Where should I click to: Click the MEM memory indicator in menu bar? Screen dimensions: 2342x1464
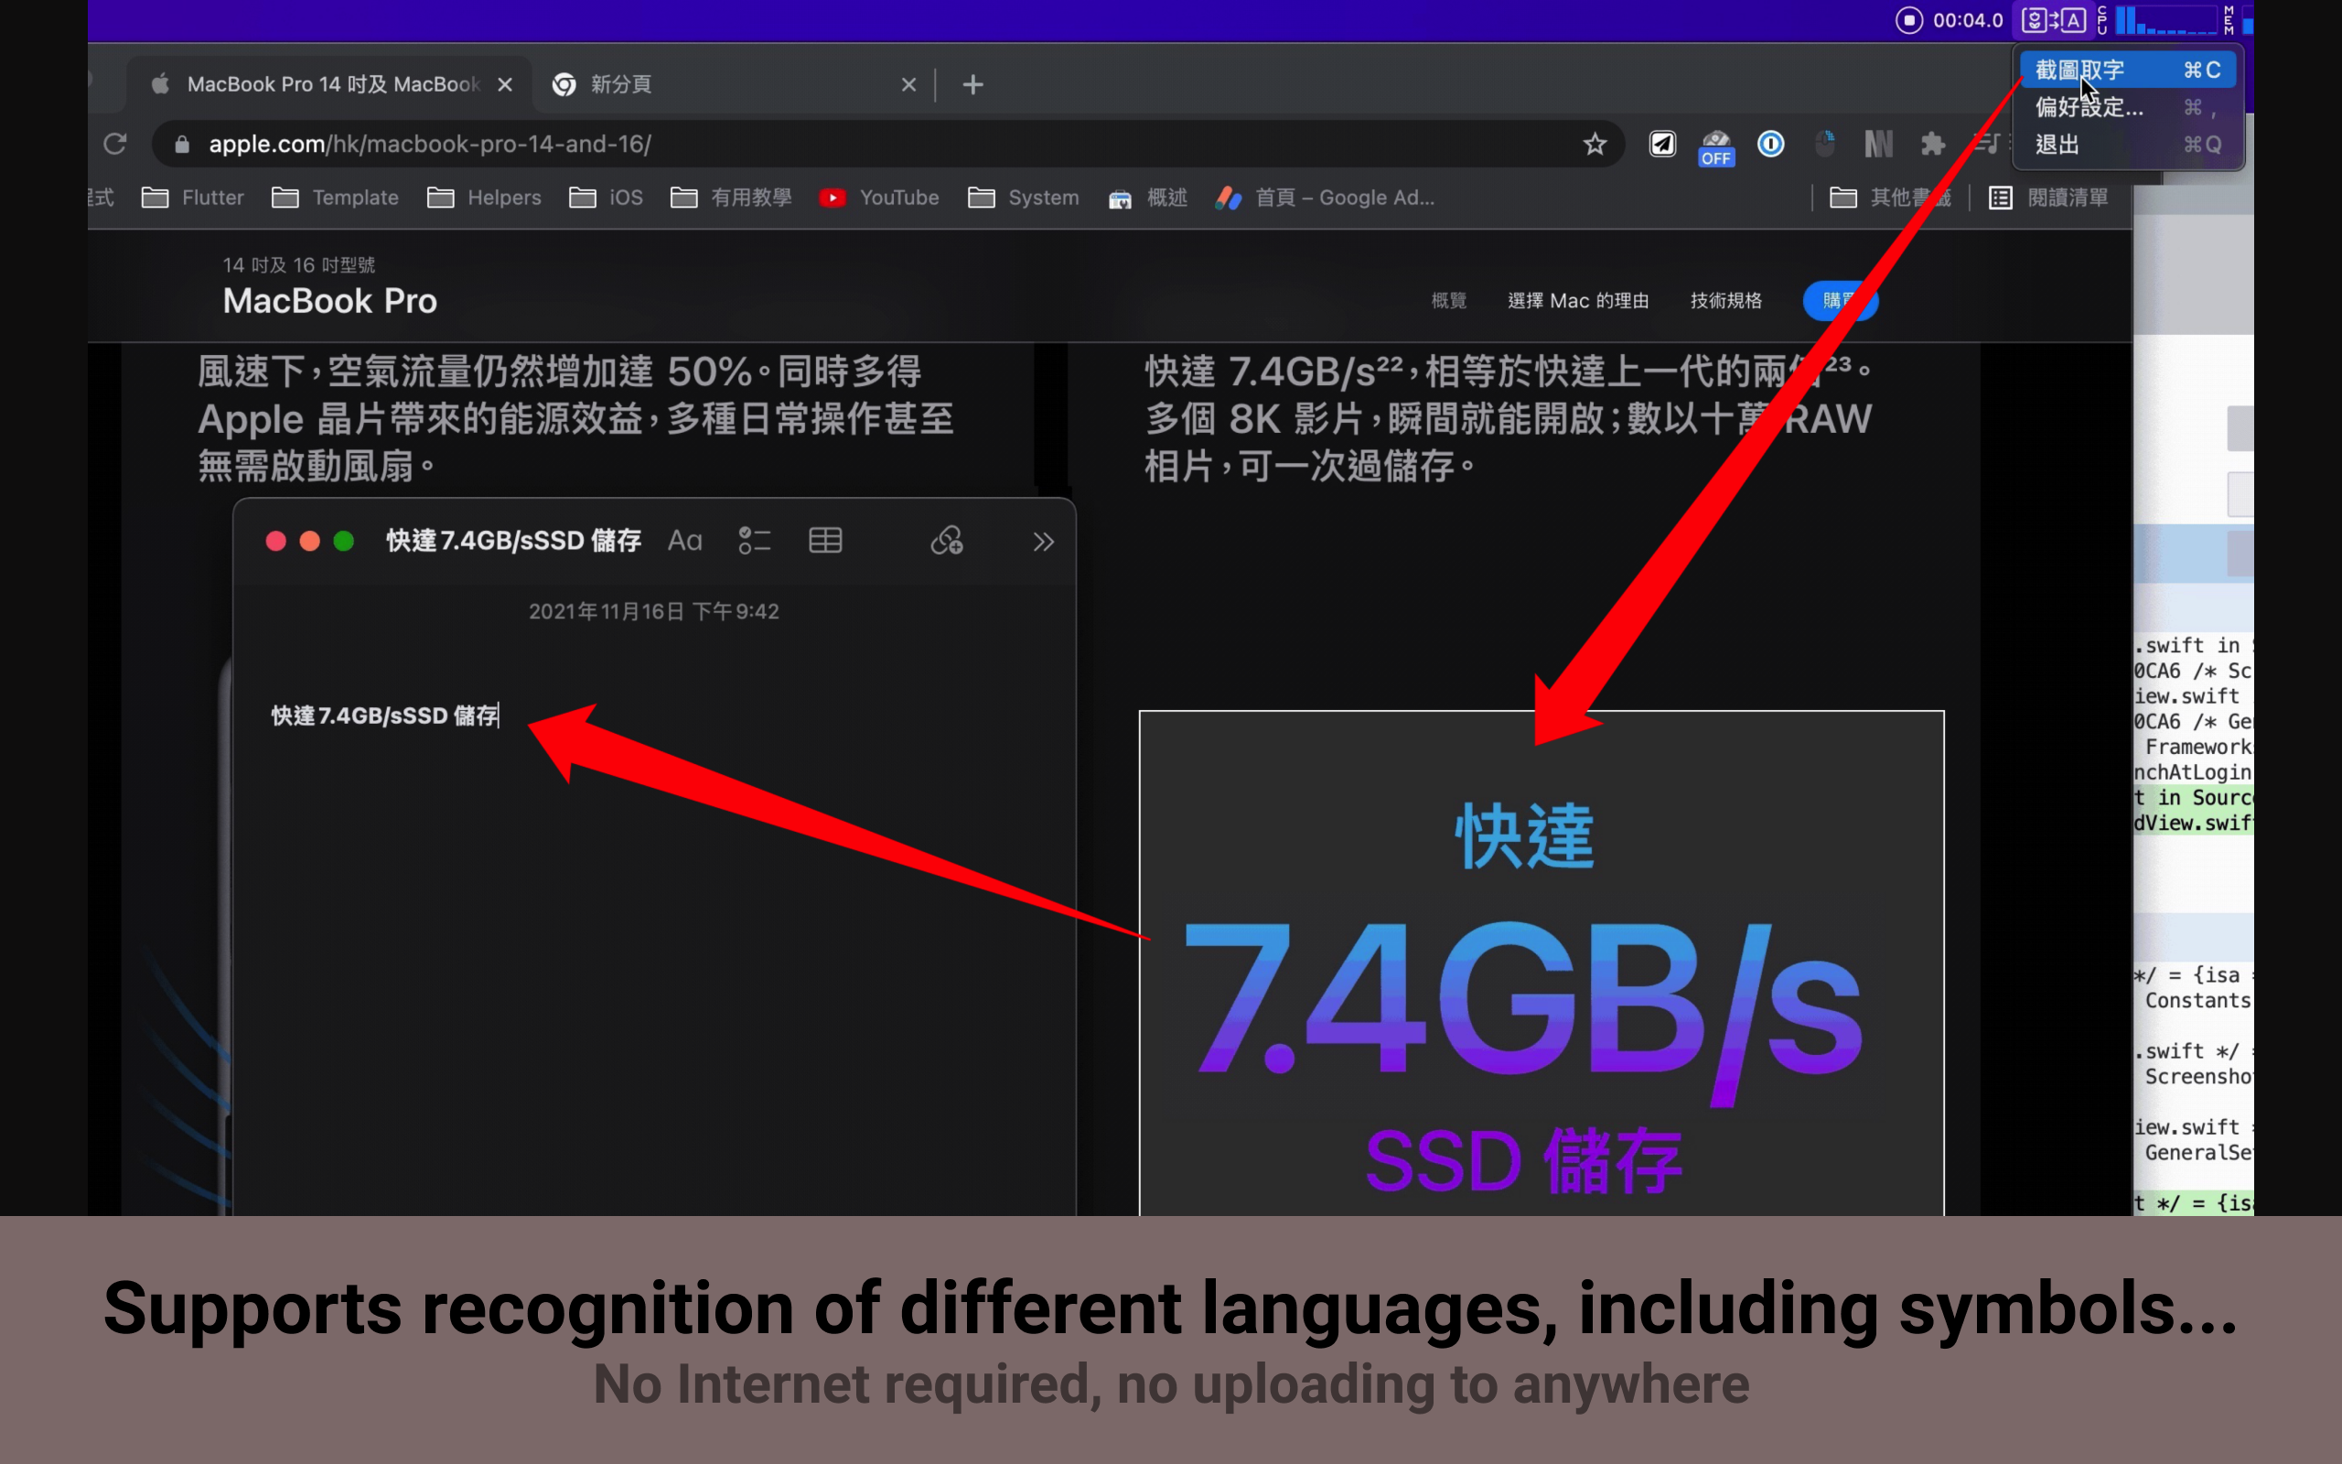coord(2229,19)
